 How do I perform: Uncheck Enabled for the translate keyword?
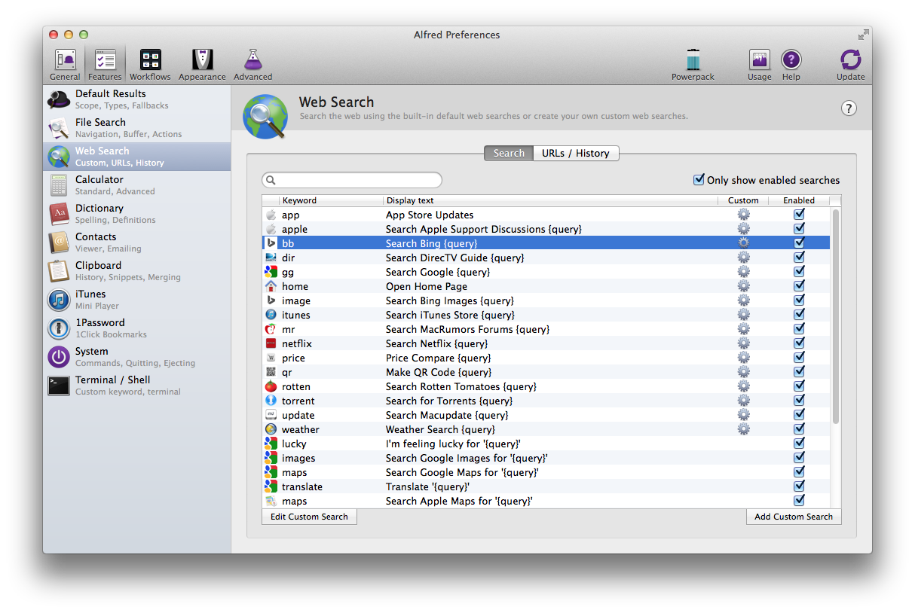coord(799,486)
